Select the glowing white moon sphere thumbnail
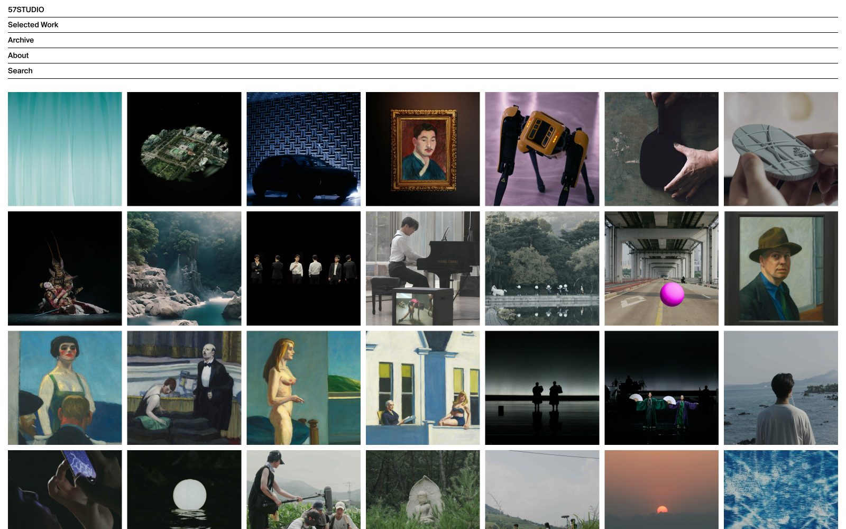The image size is (846, 529). pos(184,489)
